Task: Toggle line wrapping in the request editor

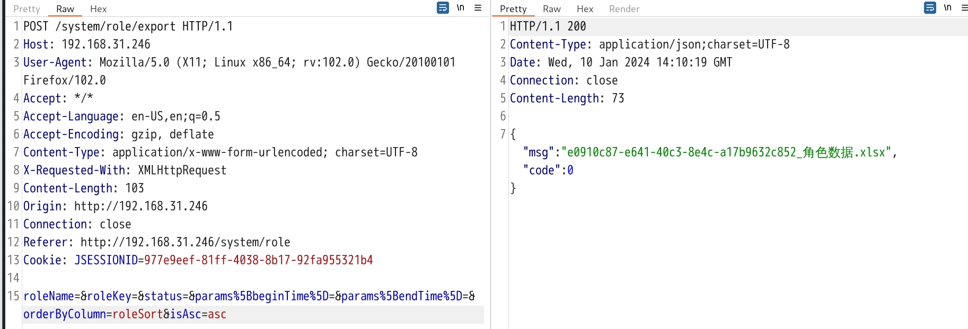Action: pyautogui.click(x=443, y=8)
